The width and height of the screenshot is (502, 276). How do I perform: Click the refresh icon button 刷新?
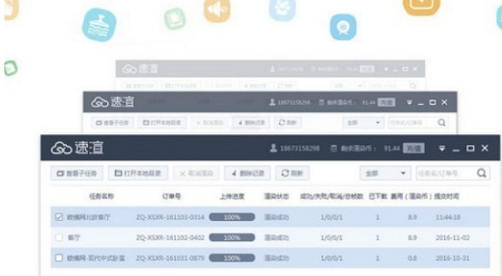292,173
